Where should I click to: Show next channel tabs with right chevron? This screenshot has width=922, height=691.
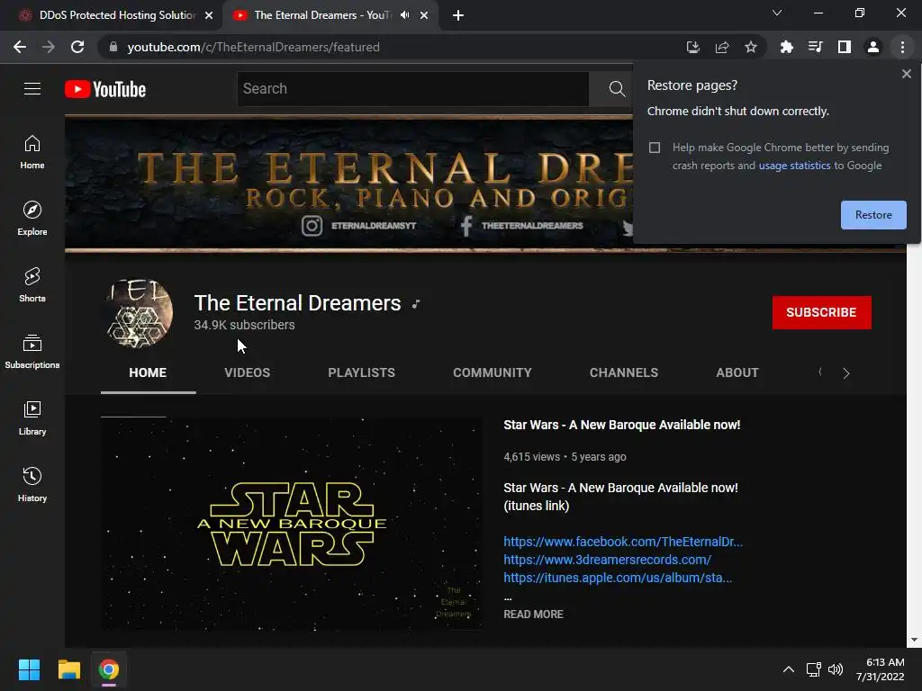[x=846, y=373]
